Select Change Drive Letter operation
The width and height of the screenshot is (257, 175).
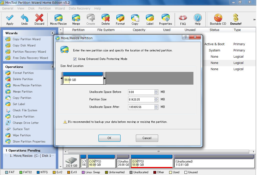(x=26, y=123)
